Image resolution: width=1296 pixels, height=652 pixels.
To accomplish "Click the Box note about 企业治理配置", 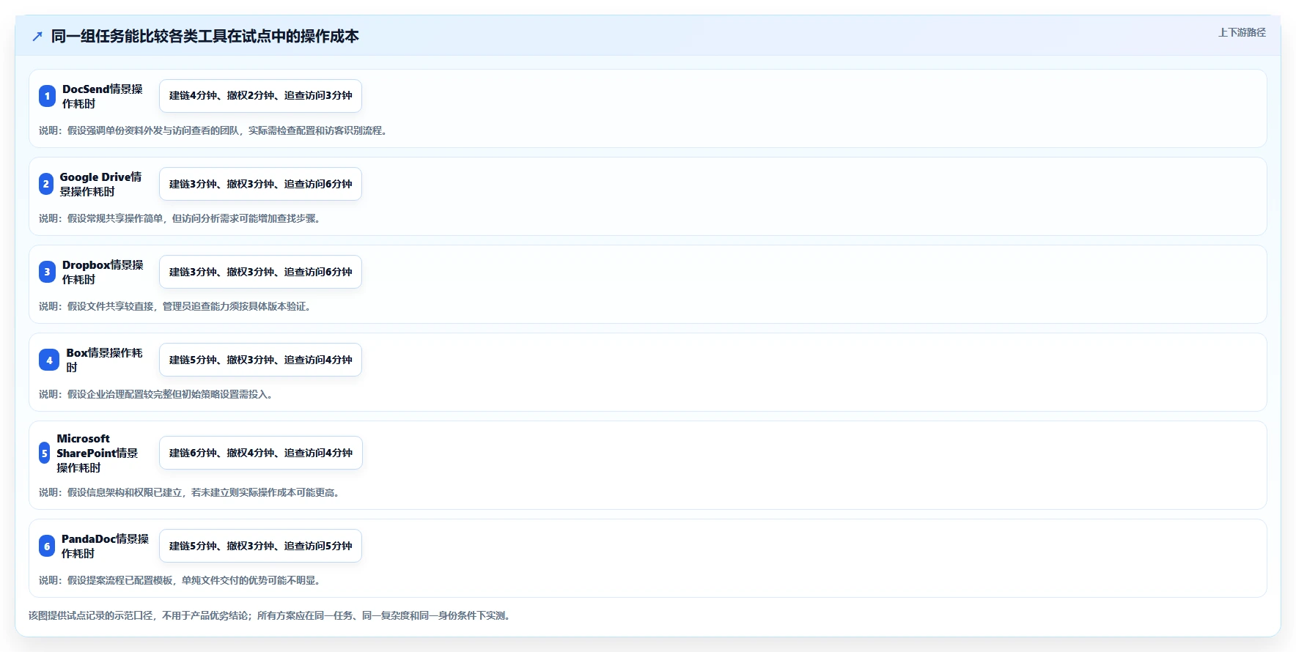I will tap(157, 394).
